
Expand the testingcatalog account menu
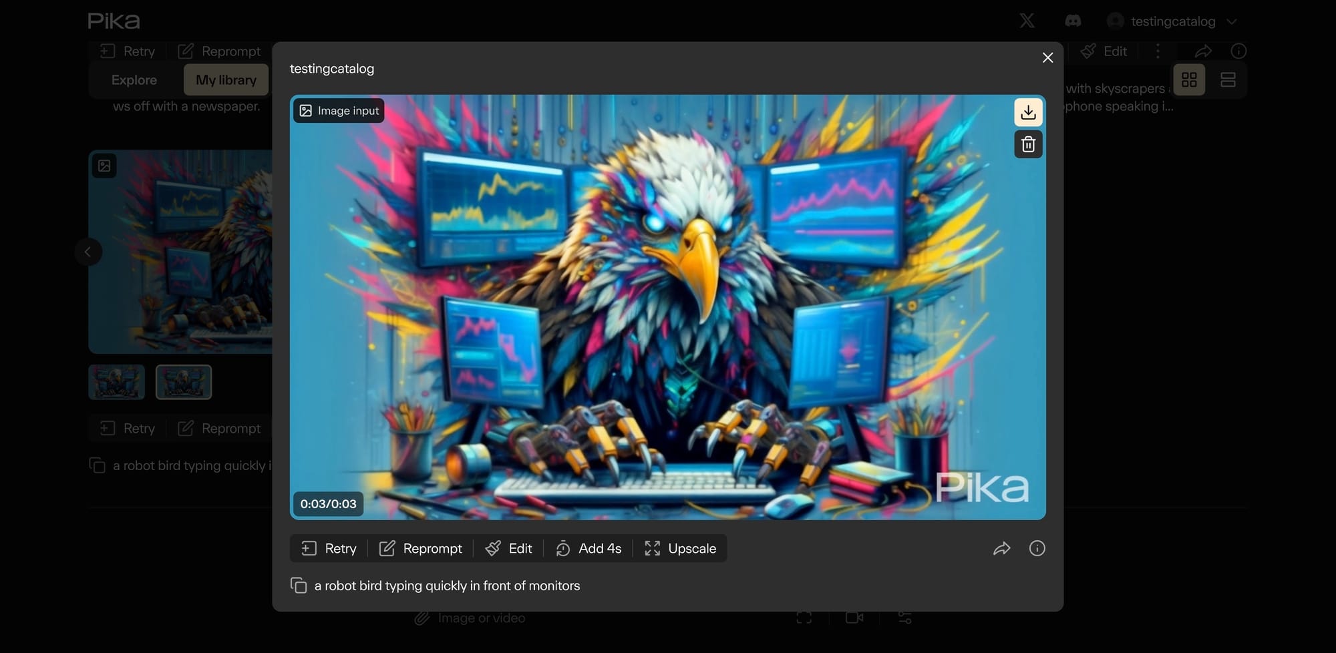click(x=1172, y=21)
